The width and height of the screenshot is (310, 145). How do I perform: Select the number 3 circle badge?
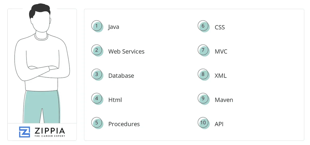(x=97, y=75)
